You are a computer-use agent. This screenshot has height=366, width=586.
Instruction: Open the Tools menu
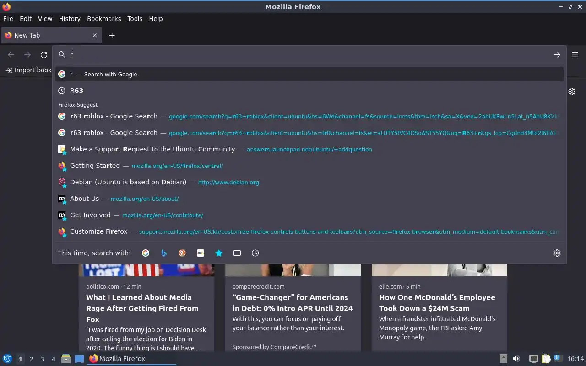[x=135, y=19]
